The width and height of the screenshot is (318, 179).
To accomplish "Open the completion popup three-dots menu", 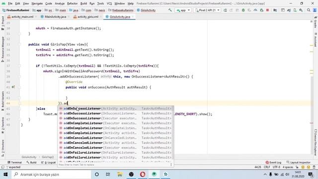I will click(x=171, y=165).
